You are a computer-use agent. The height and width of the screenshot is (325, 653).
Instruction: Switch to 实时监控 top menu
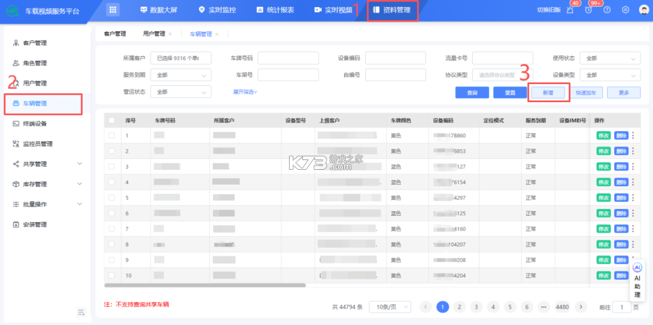[218, 10]
